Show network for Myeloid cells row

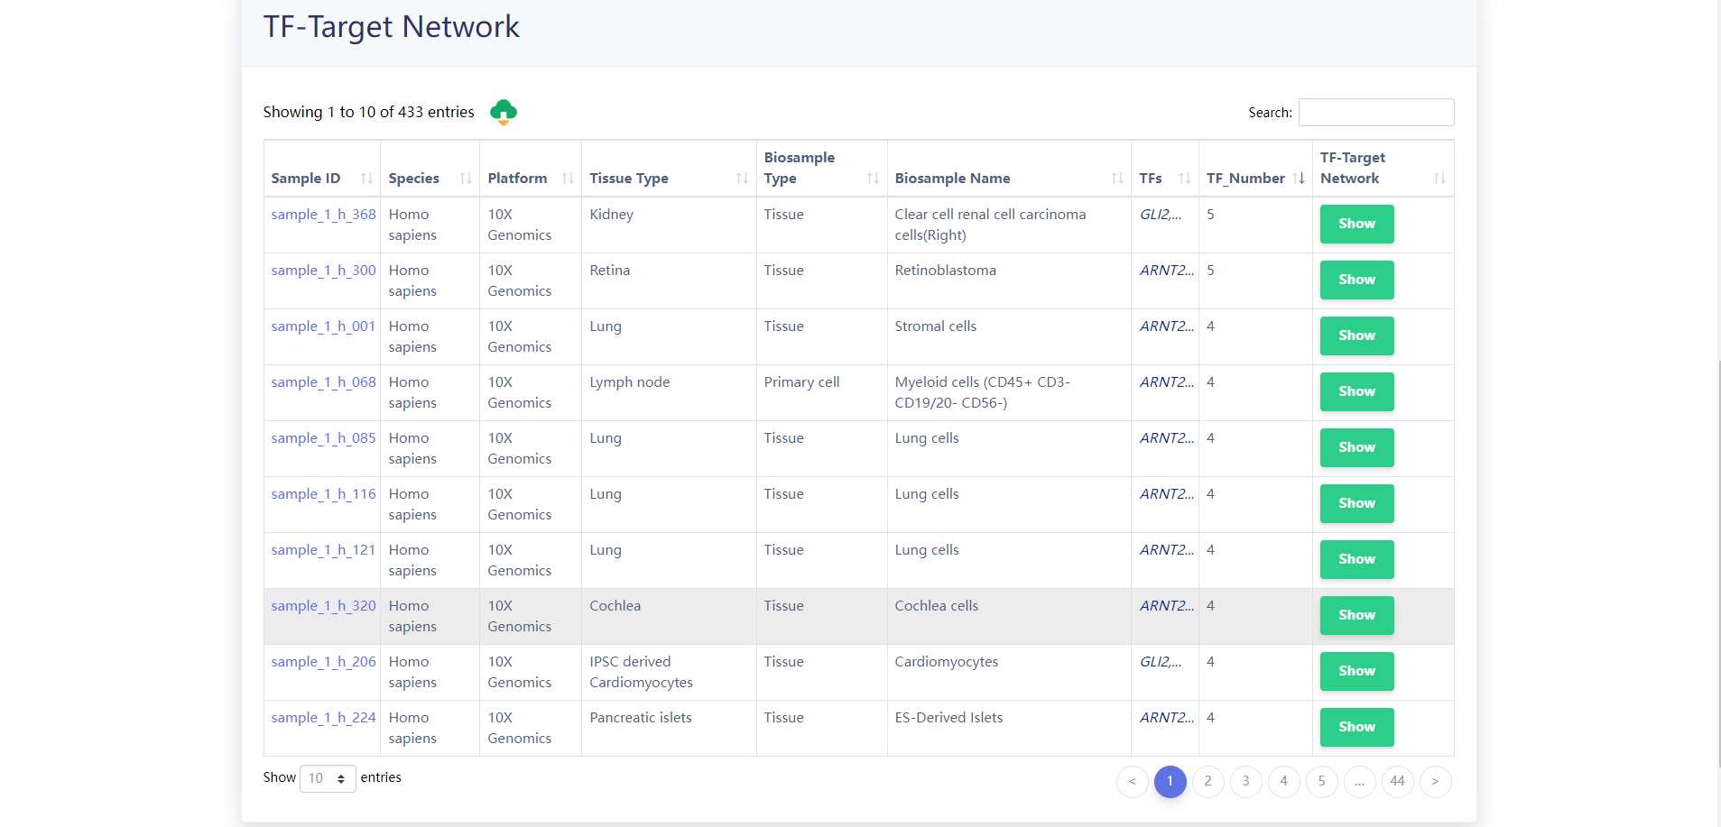tap(1356, 391)
